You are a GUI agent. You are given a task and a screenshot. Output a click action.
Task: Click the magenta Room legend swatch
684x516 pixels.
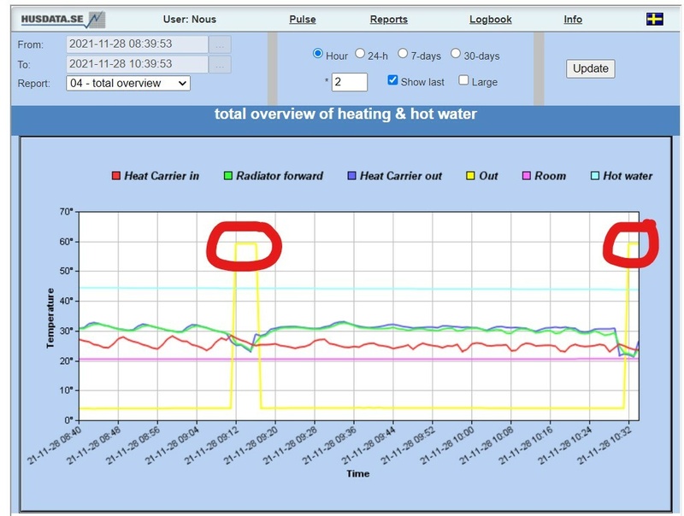tap(527, 176)
